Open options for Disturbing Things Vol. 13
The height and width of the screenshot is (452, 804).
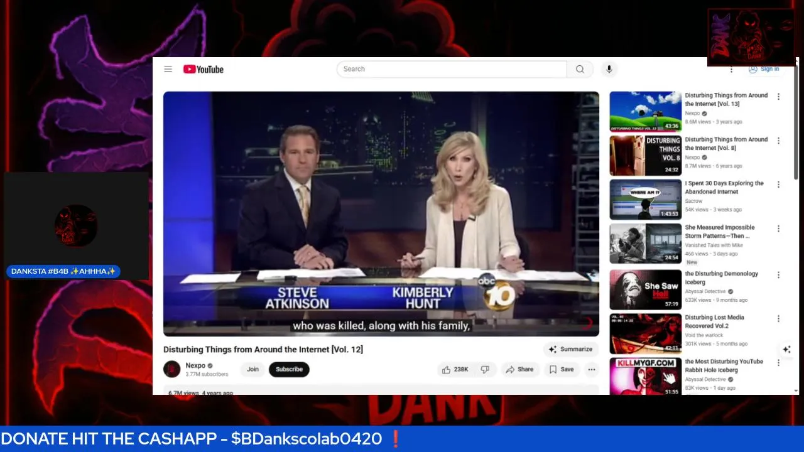point(778,97)
